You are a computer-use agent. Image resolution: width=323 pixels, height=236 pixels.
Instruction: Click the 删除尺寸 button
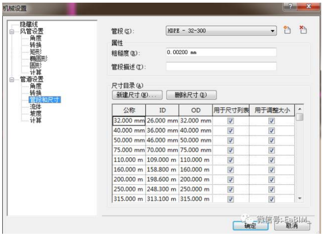pyautogui.click(x=191, y=95)
